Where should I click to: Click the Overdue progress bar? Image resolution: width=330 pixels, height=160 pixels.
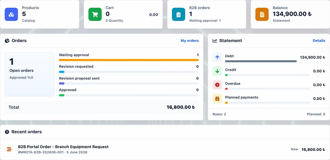268,89
